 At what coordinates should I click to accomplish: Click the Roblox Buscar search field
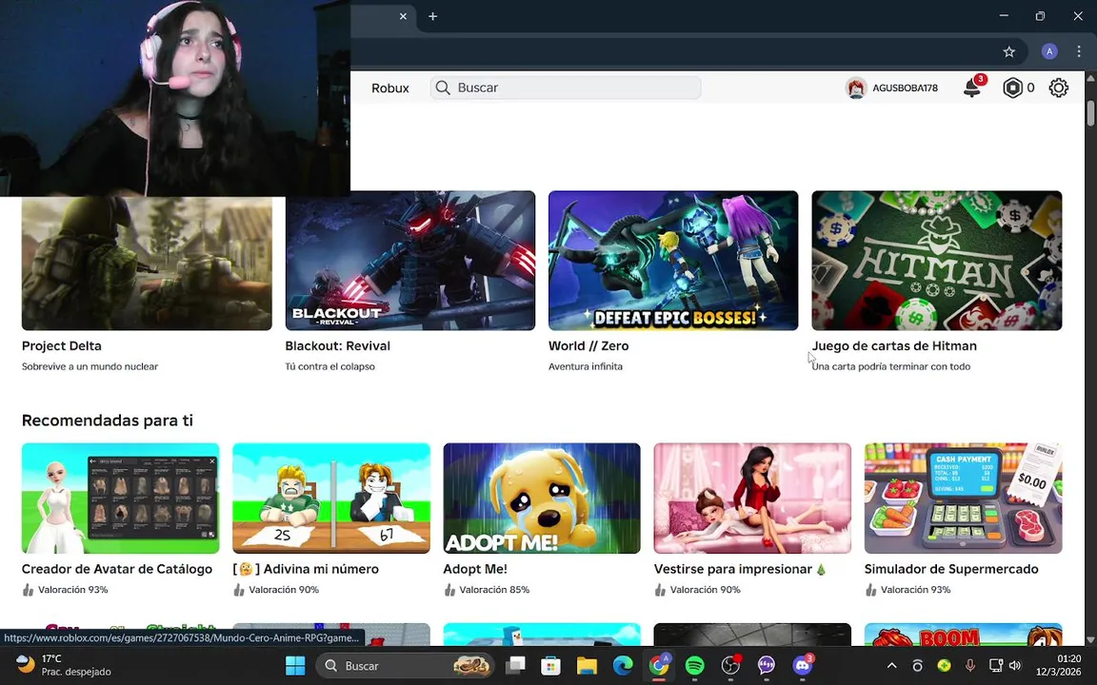tap(566, 88)
